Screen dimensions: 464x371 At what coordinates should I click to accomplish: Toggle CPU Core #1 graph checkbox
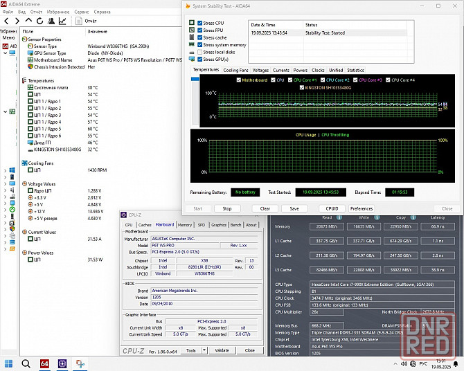[291, 80]
